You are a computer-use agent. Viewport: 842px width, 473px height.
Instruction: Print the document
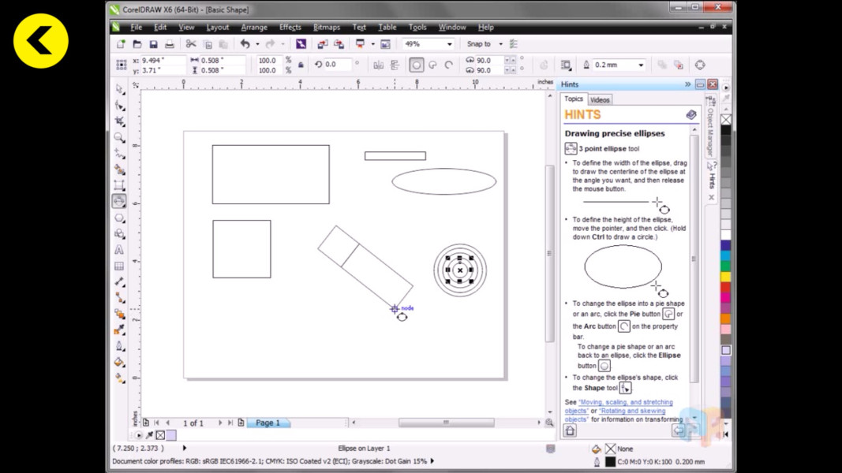tap(169, 44)
